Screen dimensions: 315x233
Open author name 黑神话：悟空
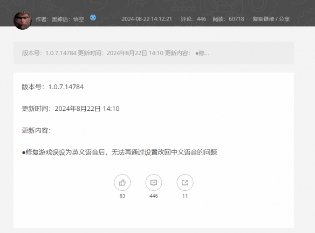(x=68, y=19)
